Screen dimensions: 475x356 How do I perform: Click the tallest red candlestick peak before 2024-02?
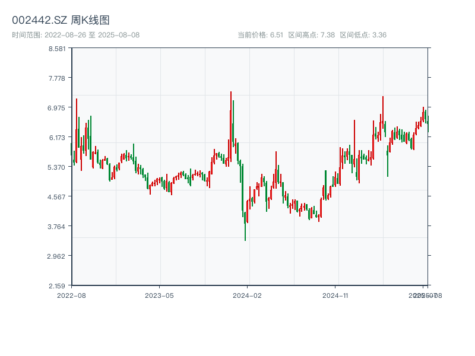pos(231,94)
